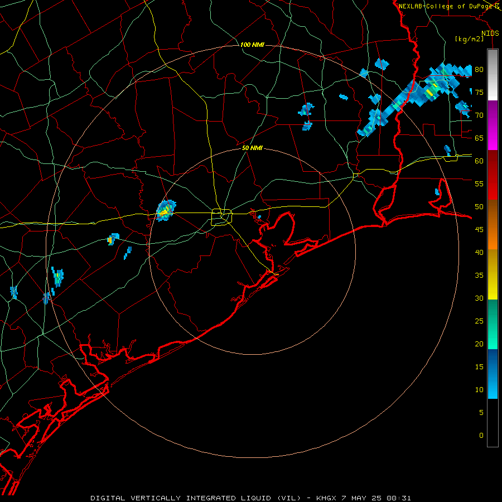Click the 30 value on the color scale
This screenshot has width=502, height=502.
click(479, 298)
